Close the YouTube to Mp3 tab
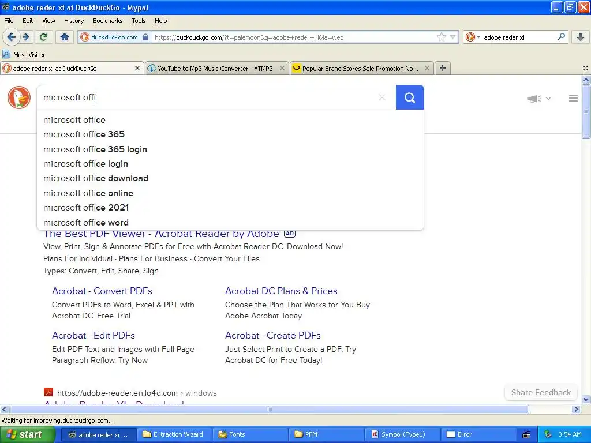Viewport: 591px width, 443px height. tap(282, 68)
